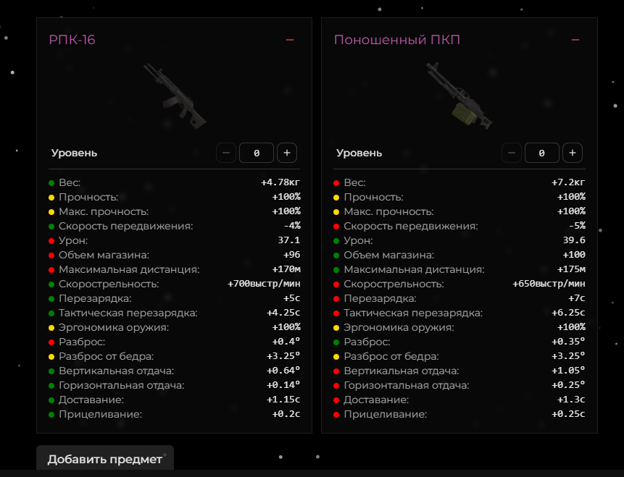
Task: Decrease Поношенный ПКП level with minus button
Action: click(512, 153)
